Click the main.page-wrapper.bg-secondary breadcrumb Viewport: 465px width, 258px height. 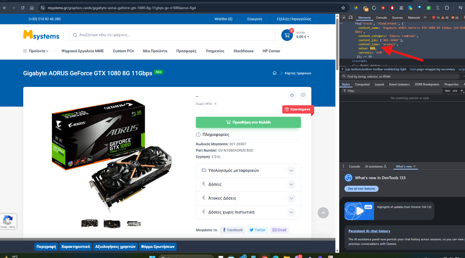point(432,69)
